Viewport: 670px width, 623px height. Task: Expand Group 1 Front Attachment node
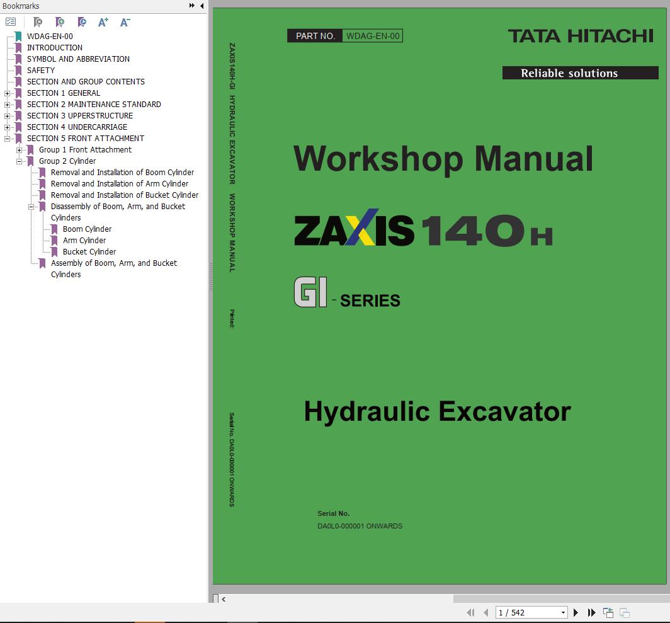click(x=19, y=150)
